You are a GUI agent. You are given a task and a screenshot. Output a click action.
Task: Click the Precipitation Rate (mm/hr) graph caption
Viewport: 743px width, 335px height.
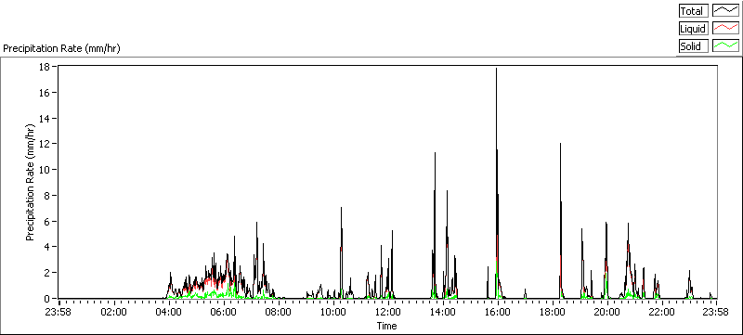click(x=61, y=48)
